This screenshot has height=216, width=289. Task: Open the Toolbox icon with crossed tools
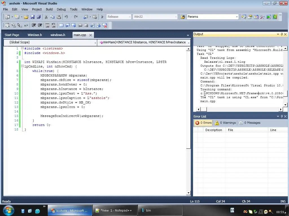tap(262, 17)
